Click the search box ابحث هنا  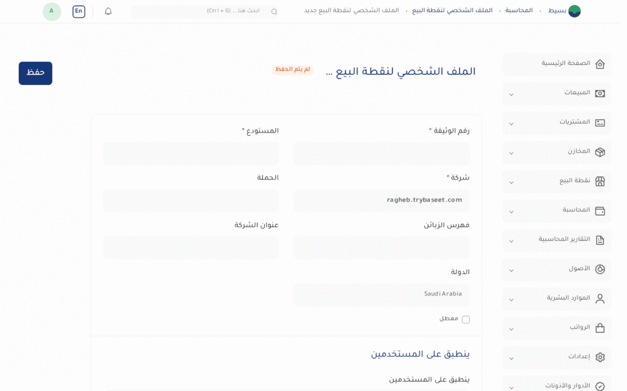[205, 11]
